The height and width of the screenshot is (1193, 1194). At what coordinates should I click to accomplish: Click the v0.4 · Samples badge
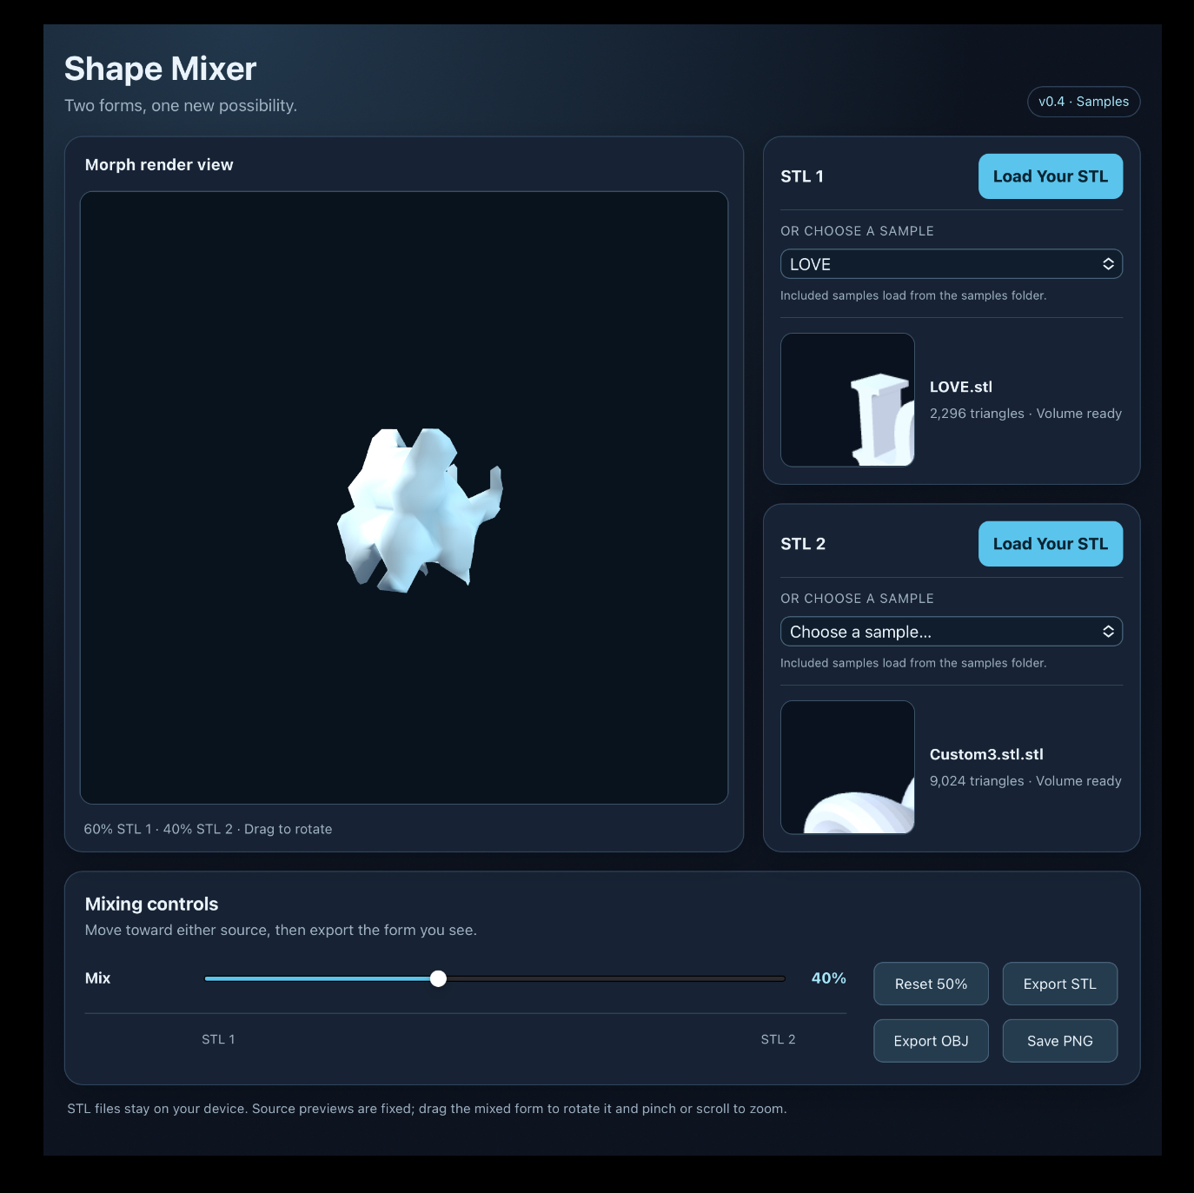(x=1084, y=102)
